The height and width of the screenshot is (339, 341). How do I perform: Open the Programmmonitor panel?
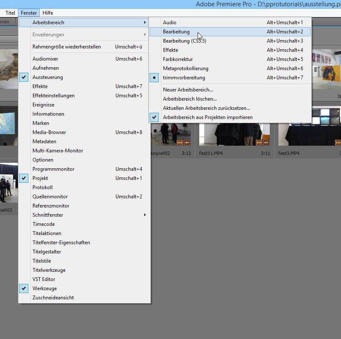[84, 169]
